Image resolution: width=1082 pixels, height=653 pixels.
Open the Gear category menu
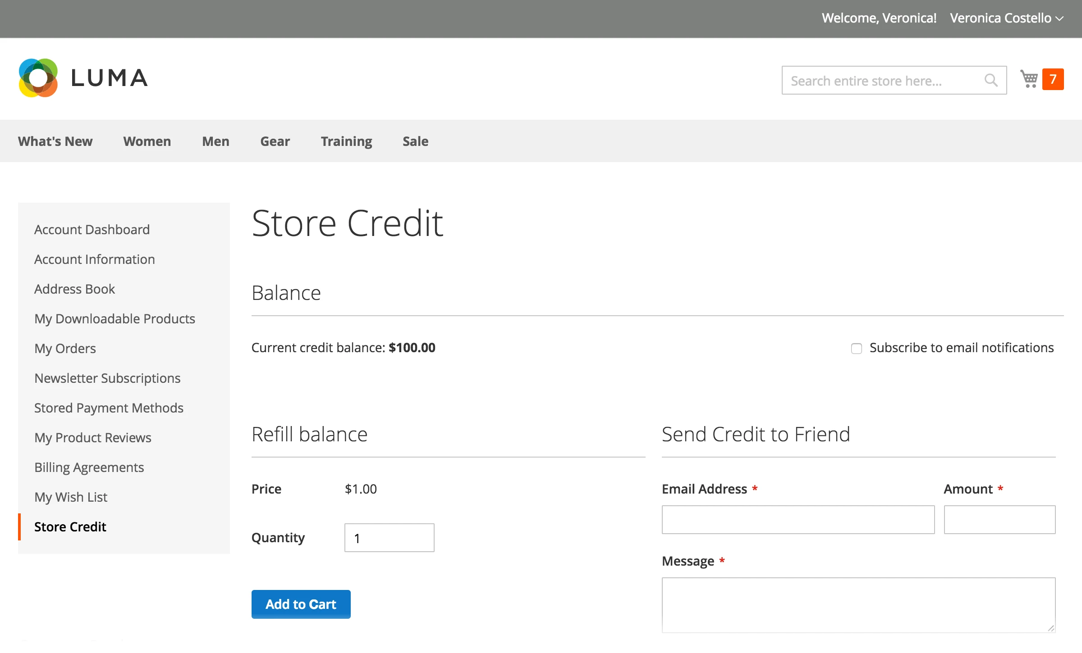pyautogui.click(x=275, y=141)
